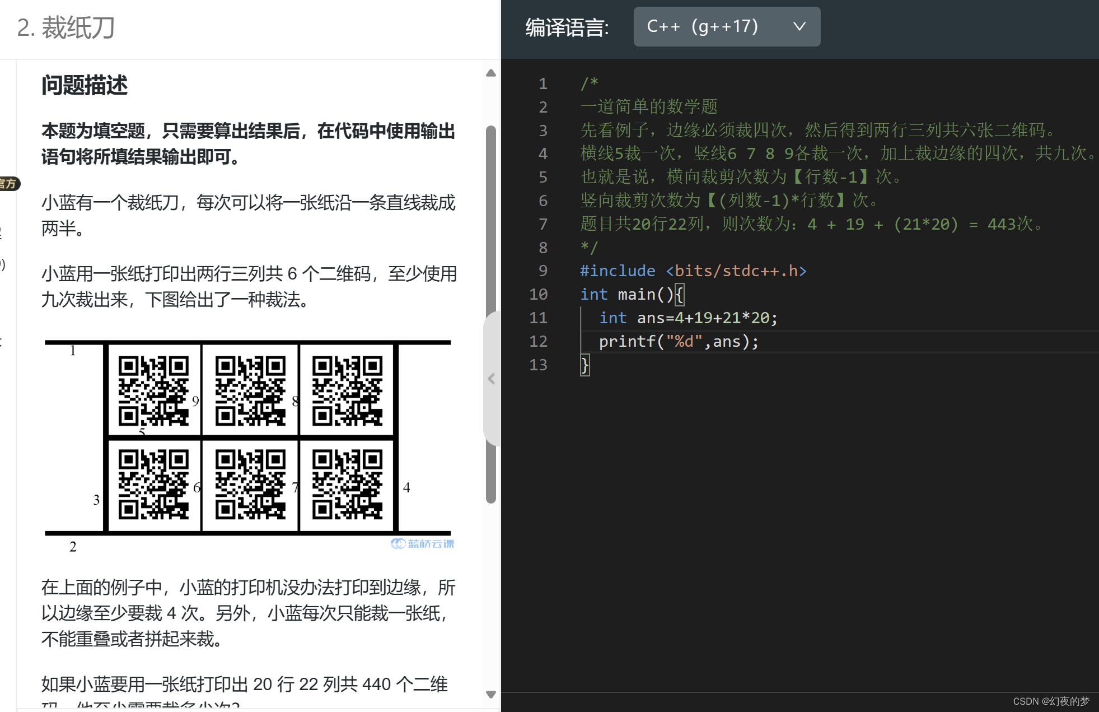Click code line number 13
This screenshot has height=712, width=1099.
(538, 365)
